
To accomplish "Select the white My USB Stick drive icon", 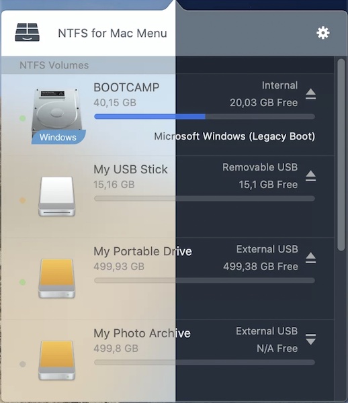I will pos(57,196).
